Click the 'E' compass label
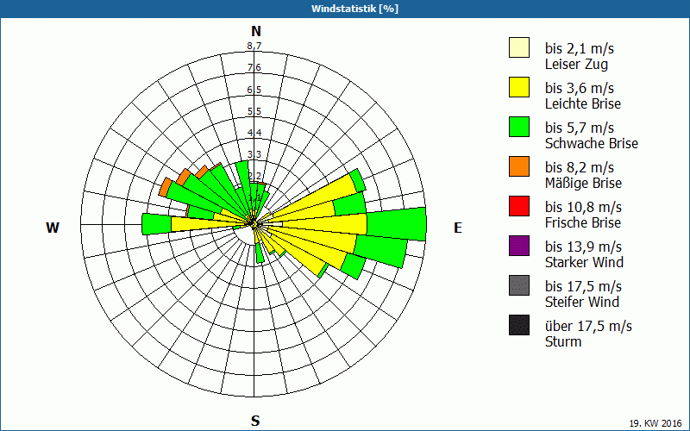This screenshot has width=690, height=431. (458, 228)
